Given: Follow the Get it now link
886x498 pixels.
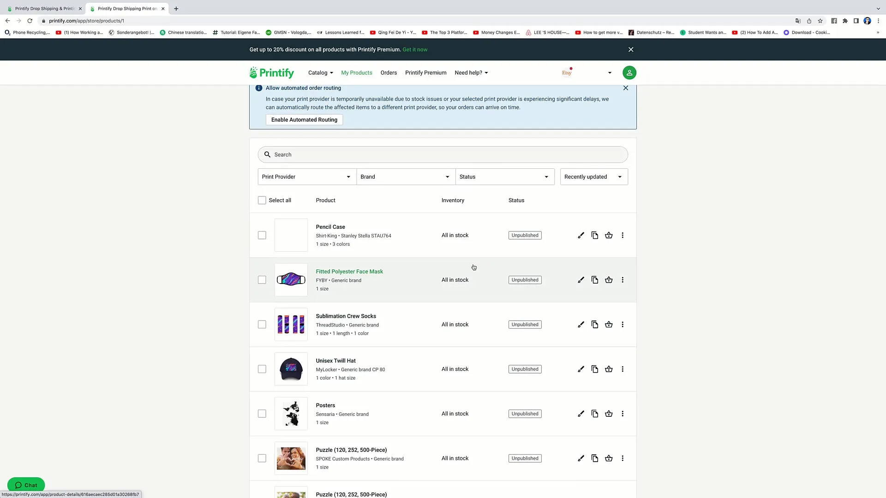Looking at the screenshot, I should (x=415, y=49).
